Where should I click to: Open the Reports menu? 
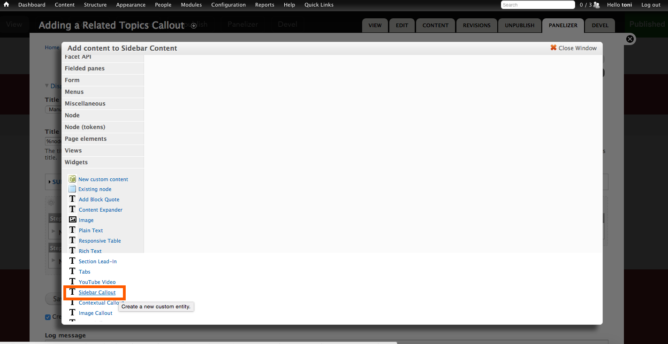265,5
